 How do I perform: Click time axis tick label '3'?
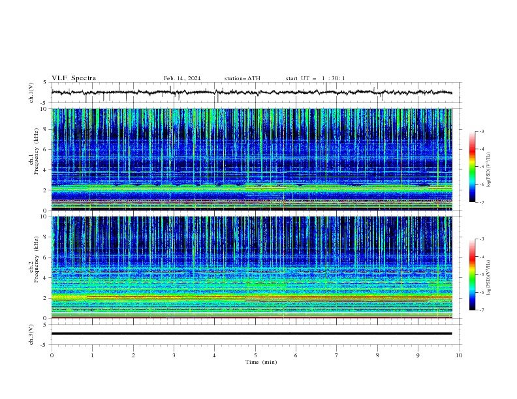174,355
